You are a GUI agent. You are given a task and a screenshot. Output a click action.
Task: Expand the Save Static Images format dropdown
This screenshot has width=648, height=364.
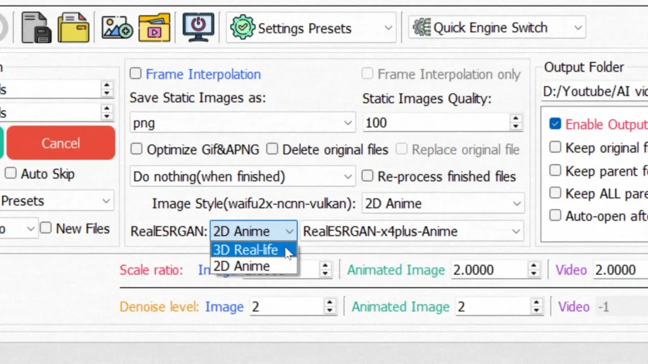point(242,123)
